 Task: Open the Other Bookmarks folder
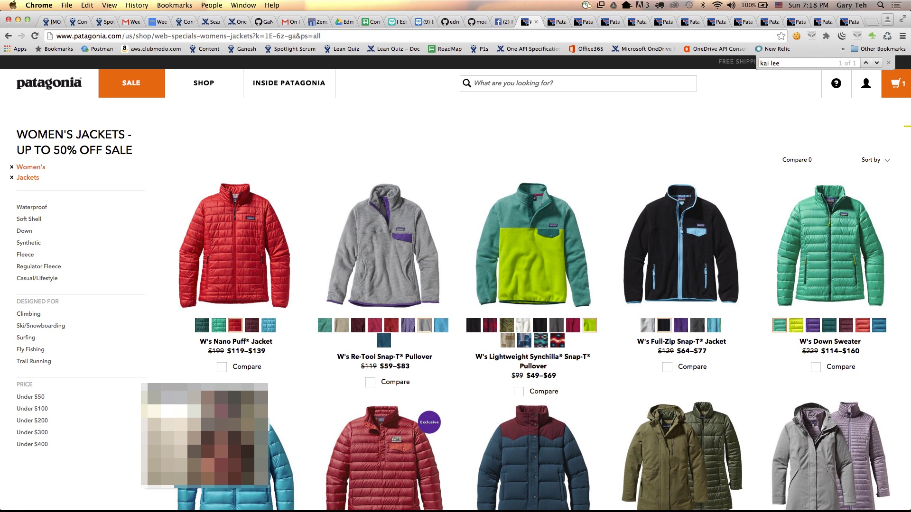(x=878, y=49)
